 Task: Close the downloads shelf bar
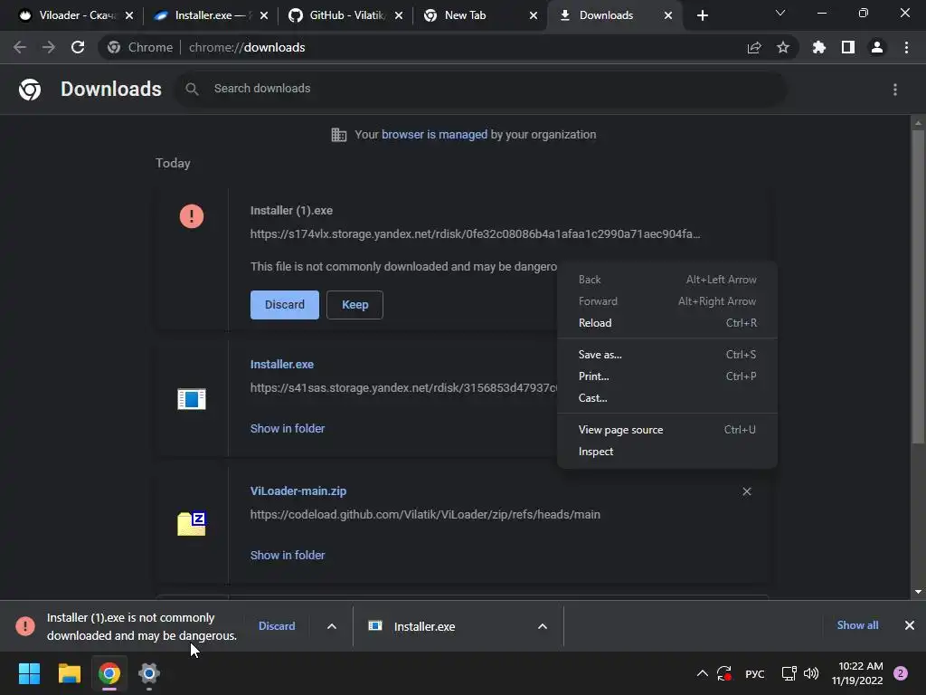tap(910, 625)
